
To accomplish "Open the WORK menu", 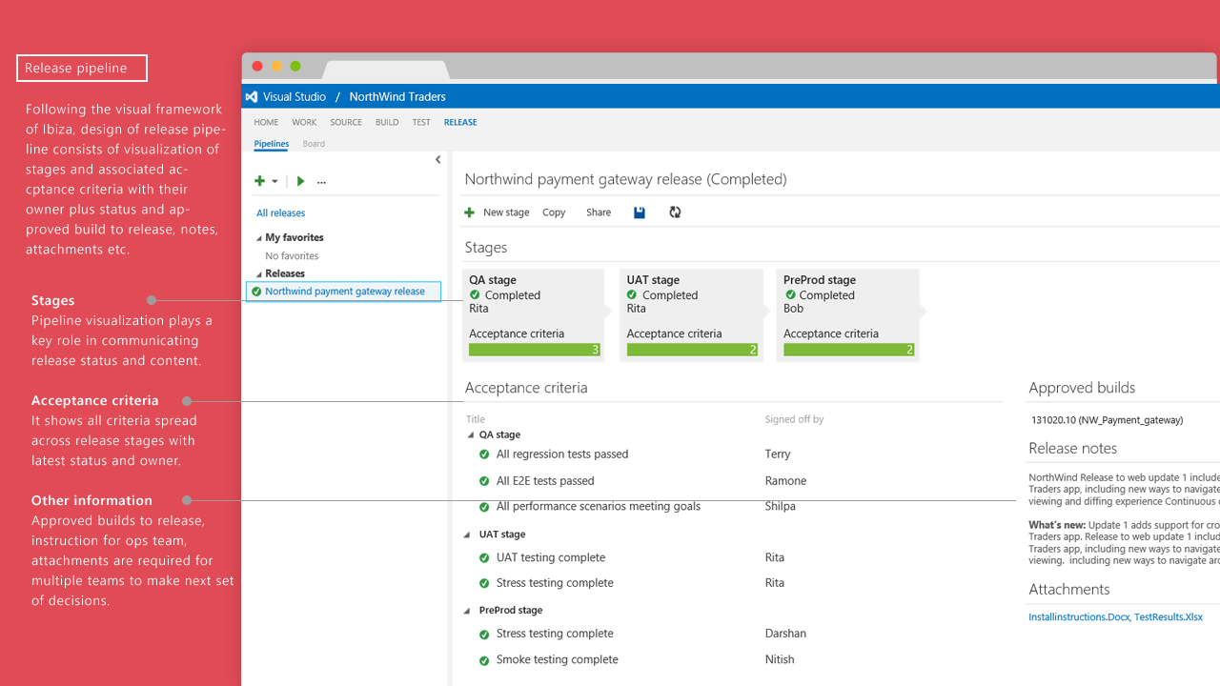I will 304,122.
